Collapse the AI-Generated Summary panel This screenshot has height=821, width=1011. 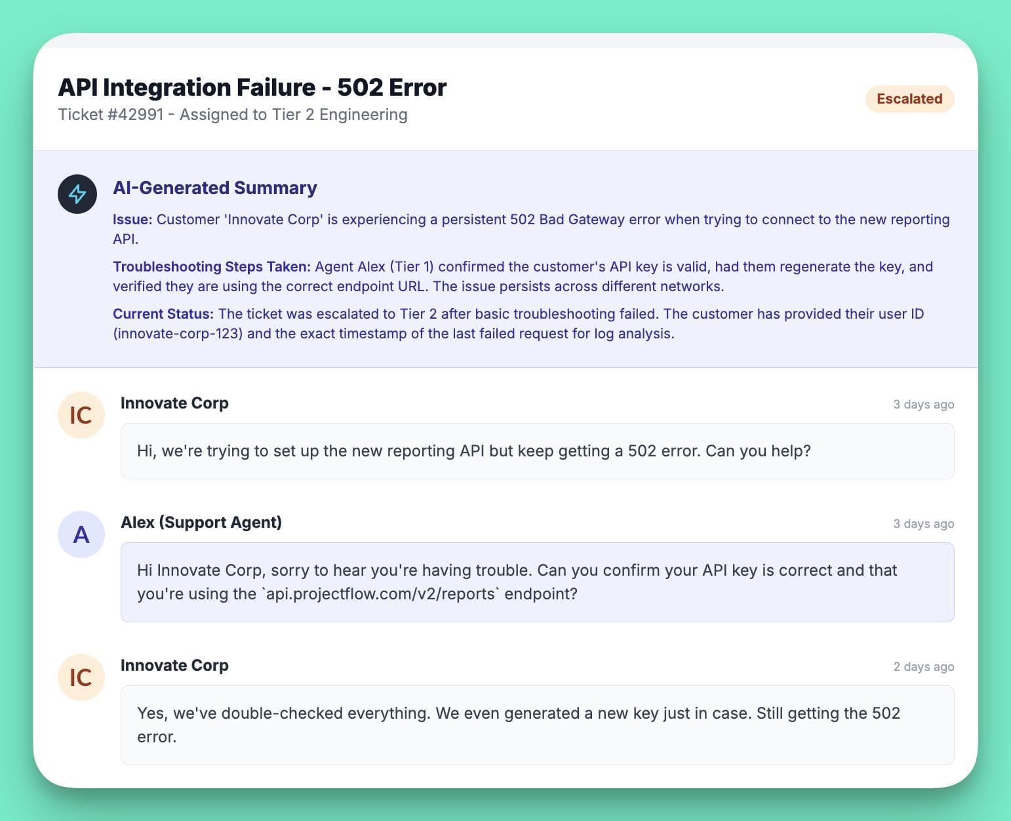(214, 188)
